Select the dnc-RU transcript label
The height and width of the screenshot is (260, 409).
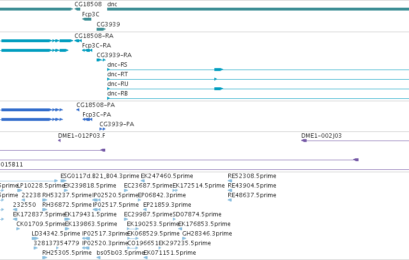tap(118, 84)
